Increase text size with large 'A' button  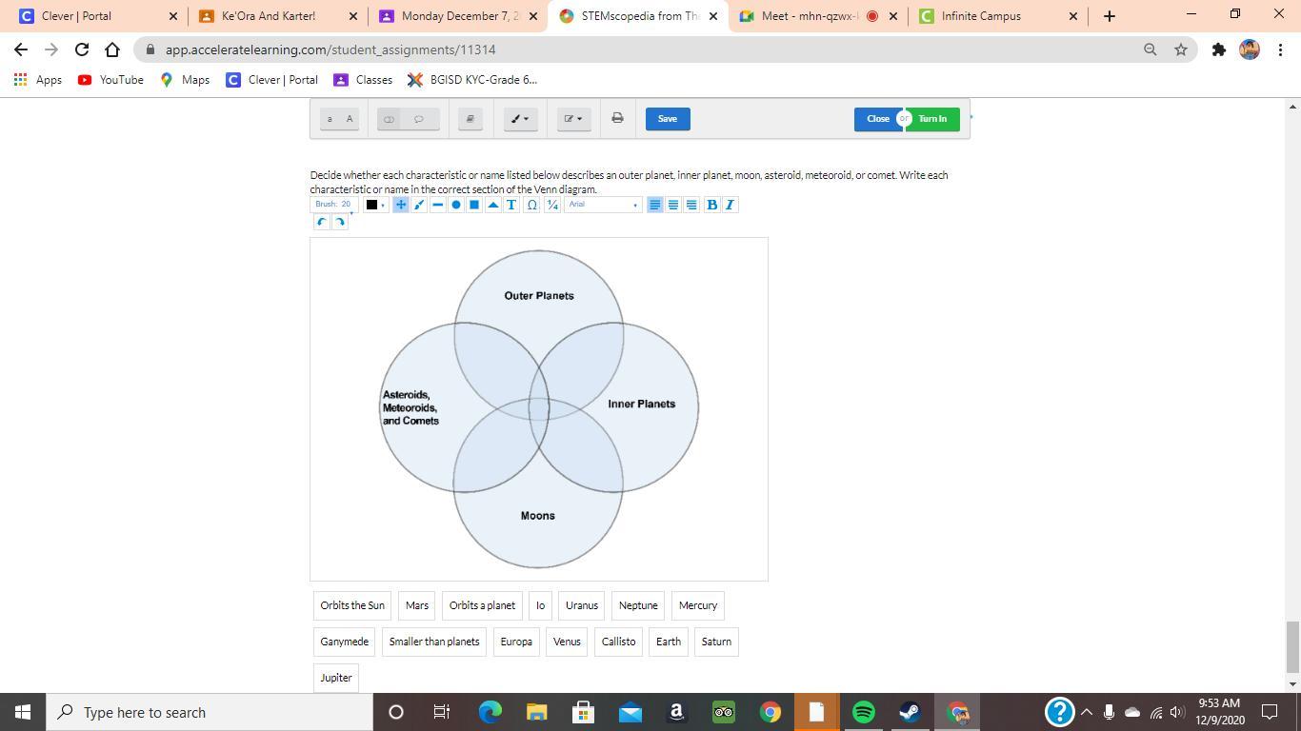pos(350,119)
